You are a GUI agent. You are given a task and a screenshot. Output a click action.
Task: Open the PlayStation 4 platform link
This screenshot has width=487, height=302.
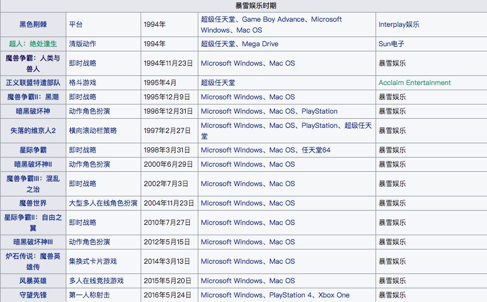[290, 295]
